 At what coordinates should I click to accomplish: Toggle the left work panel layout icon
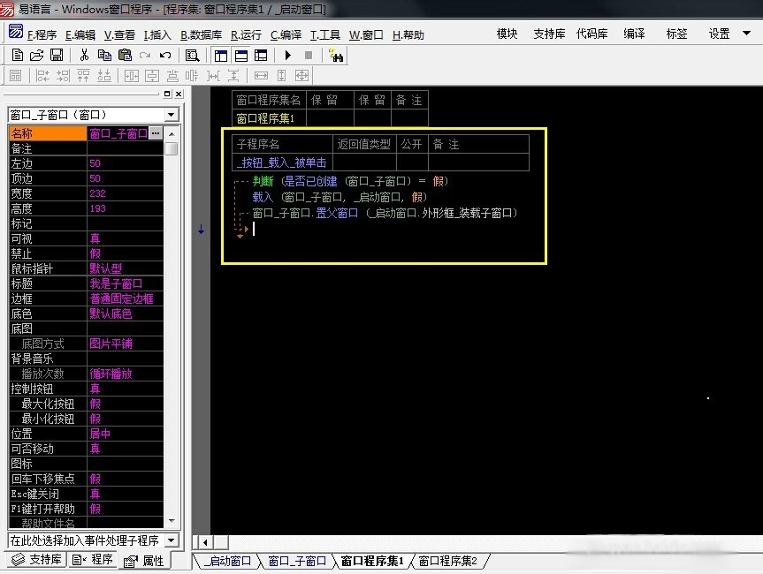[220, 56]
